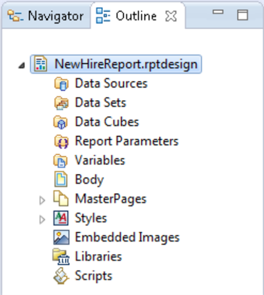Minimize the Outline panel

click(218, 12)
